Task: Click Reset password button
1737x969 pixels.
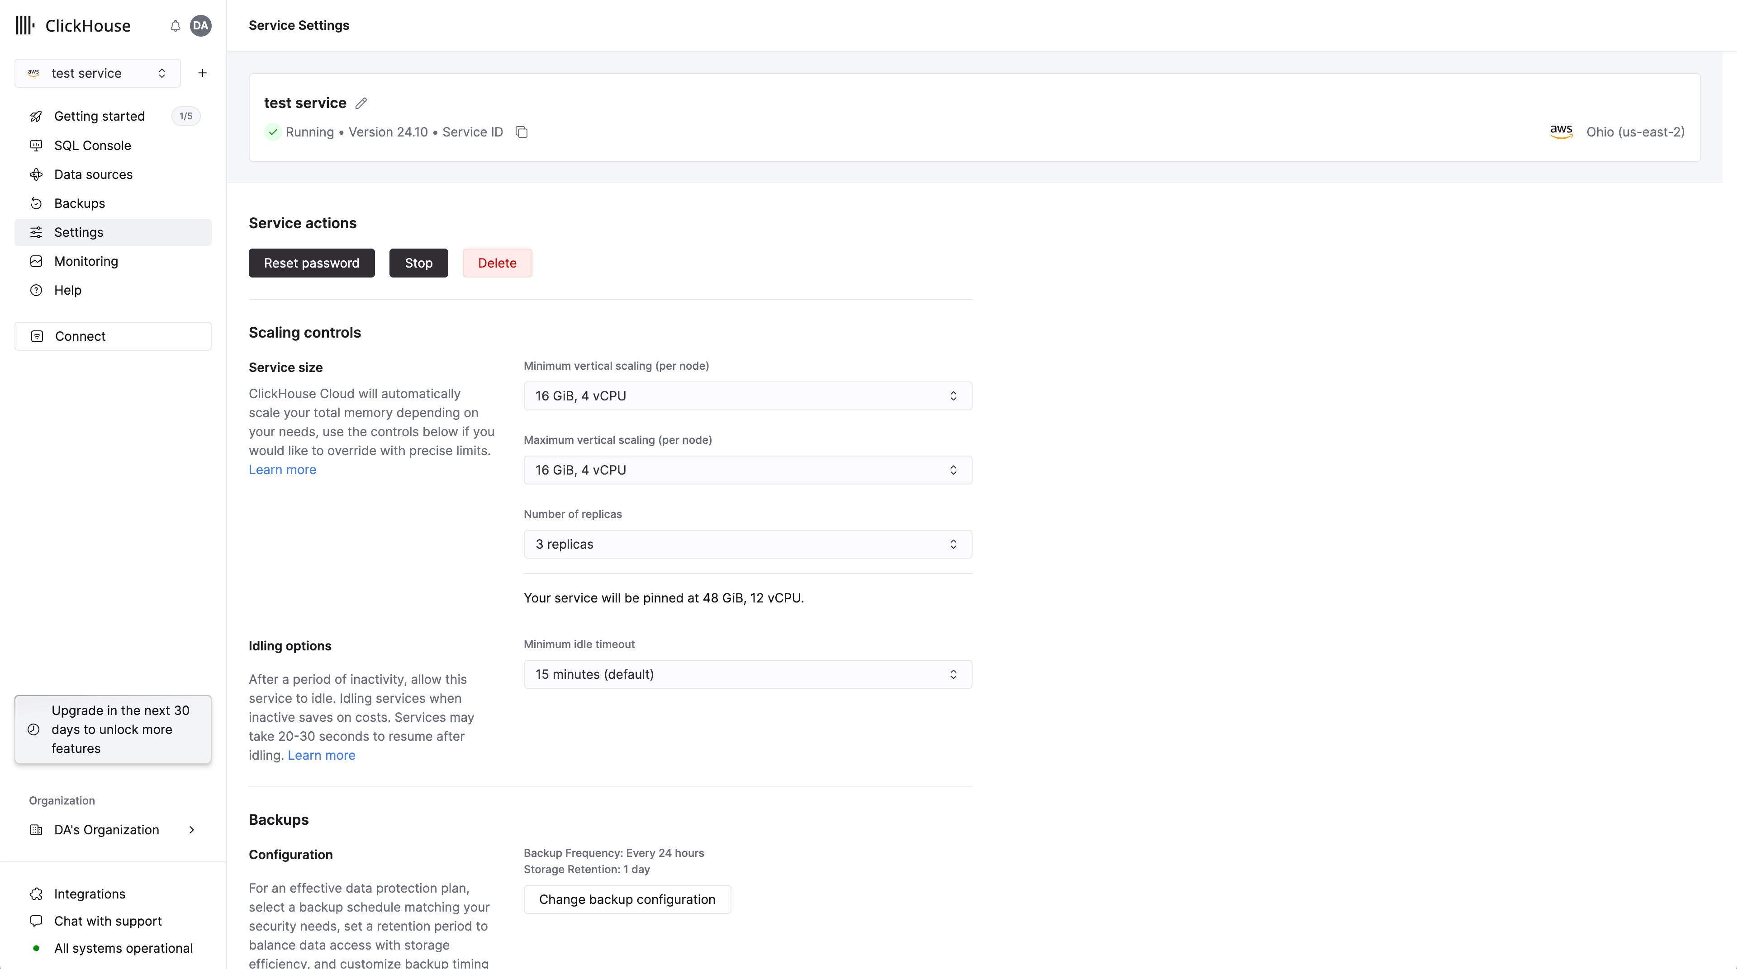Action: (x=311, y=262)
